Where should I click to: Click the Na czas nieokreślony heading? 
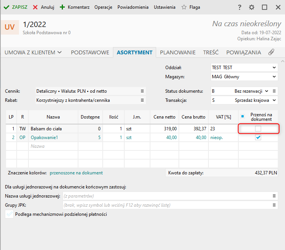(x=247, y=24)
